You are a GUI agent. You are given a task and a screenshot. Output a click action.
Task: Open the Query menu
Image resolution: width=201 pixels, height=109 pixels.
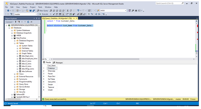pyautogui.click(x=25, y=7)
